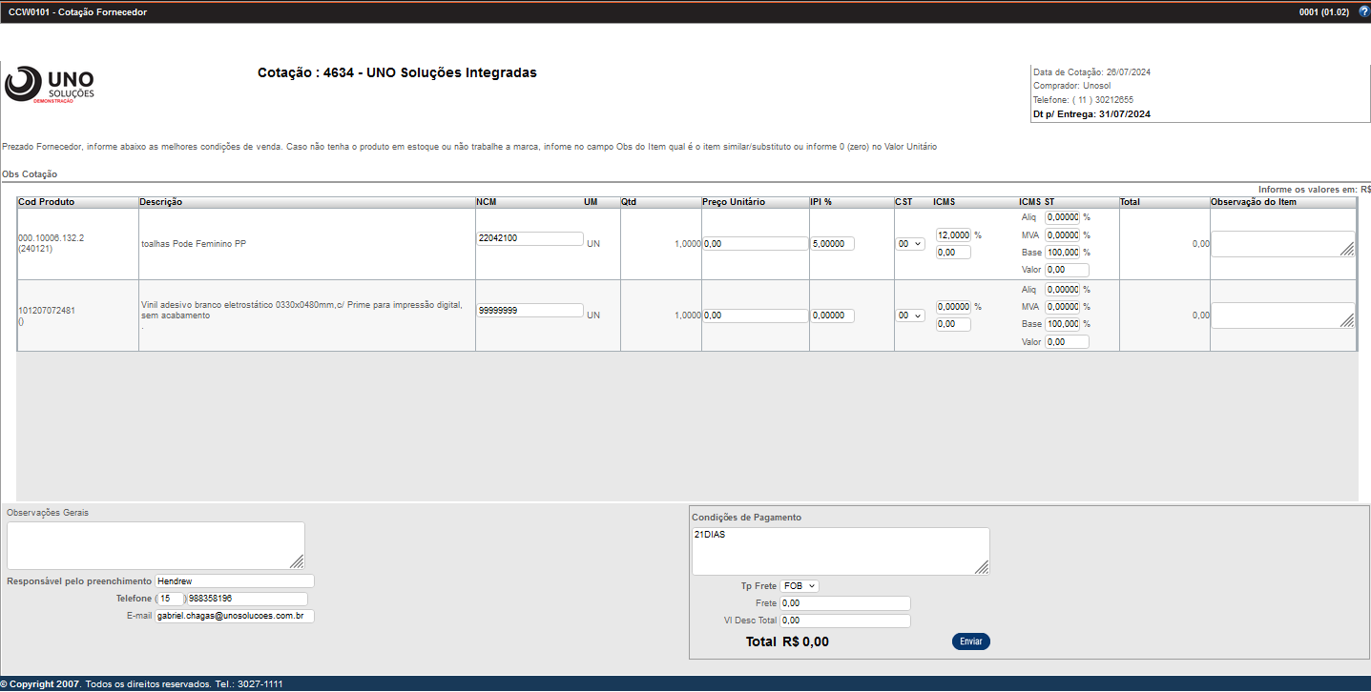Edit the E-mail input field

pyautogui.click(x=234, y=617)
